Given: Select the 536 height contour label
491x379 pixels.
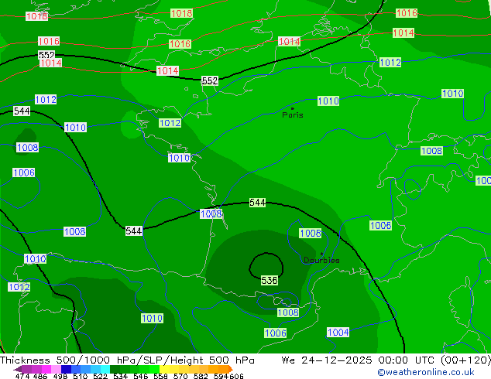Looking at the screenshot, I should pyautogui.click(x=270, y=281).
